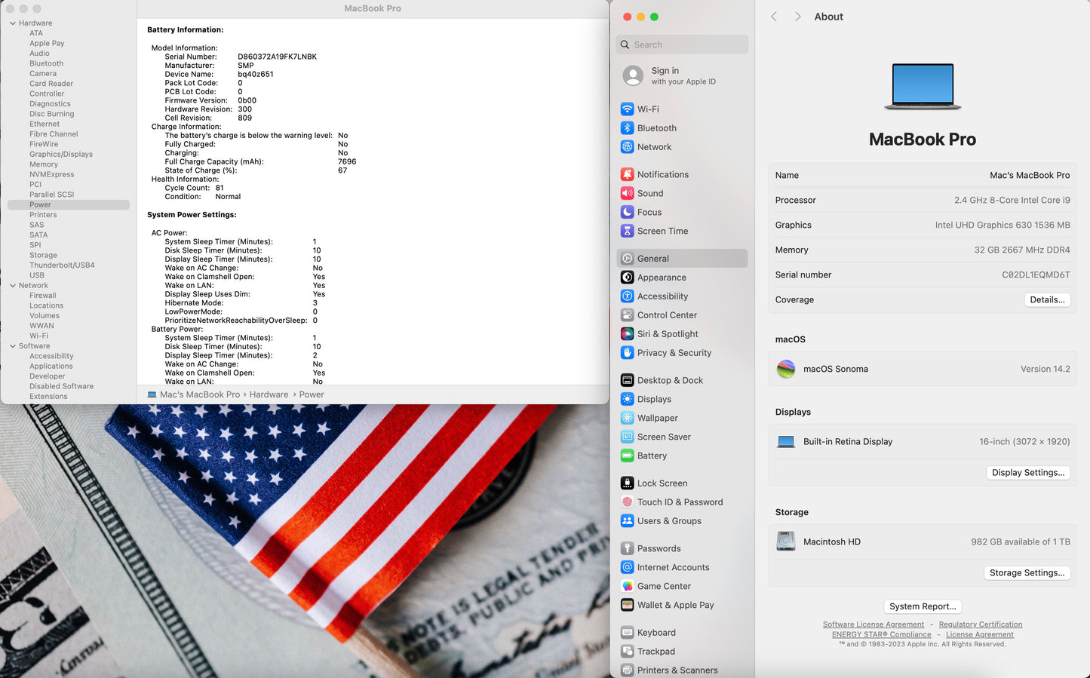Viewport: 1090px width, 678px height.
Task: Click the Built-in Retina Display icon
Action: point(786,442)
